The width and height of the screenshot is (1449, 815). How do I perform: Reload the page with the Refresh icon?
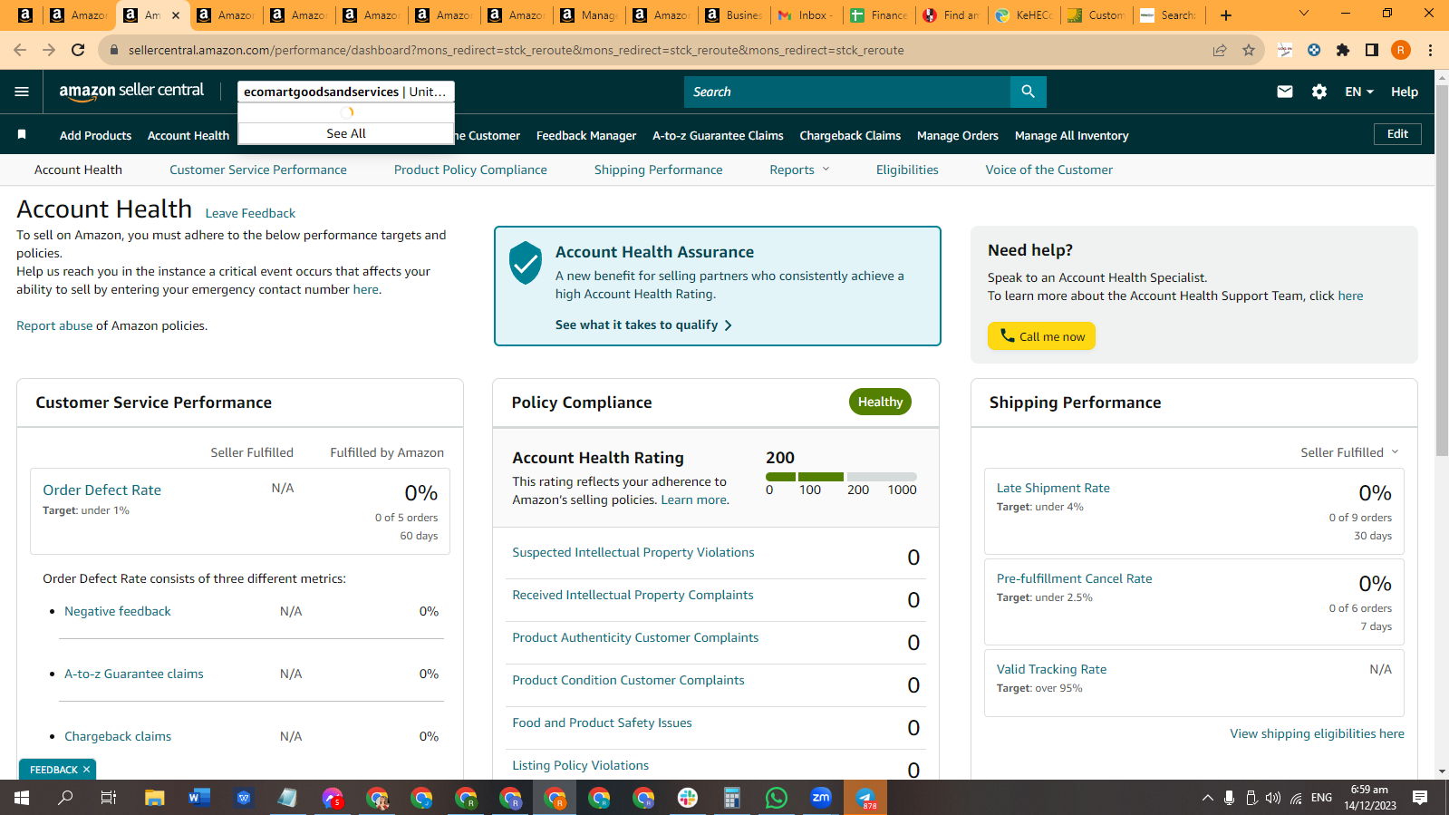(x=78, y=50)
